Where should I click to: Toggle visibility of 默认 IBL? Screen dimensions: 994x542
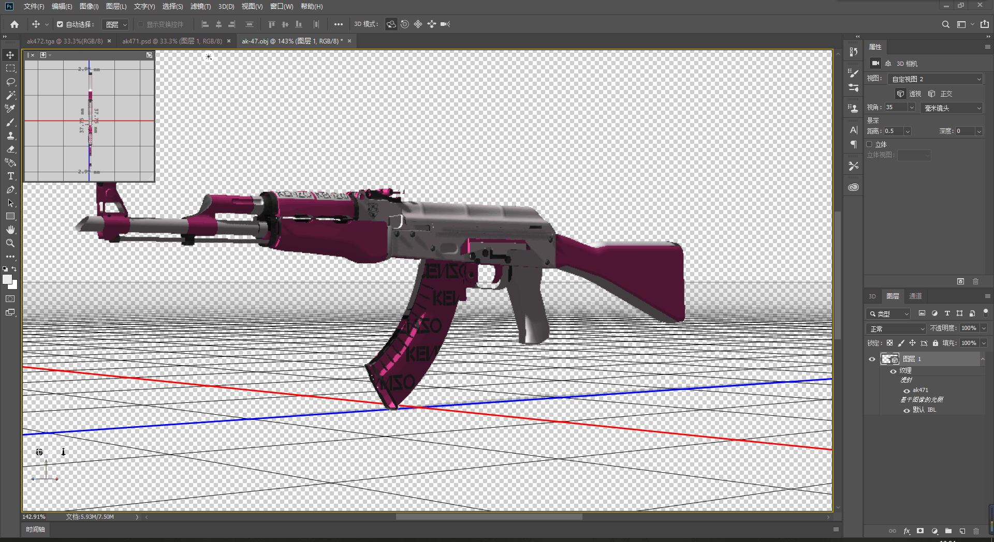[907, 410]
